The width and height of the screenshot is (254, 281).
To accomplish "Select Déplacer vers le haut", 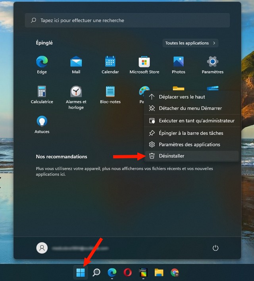I will [191, 97].
